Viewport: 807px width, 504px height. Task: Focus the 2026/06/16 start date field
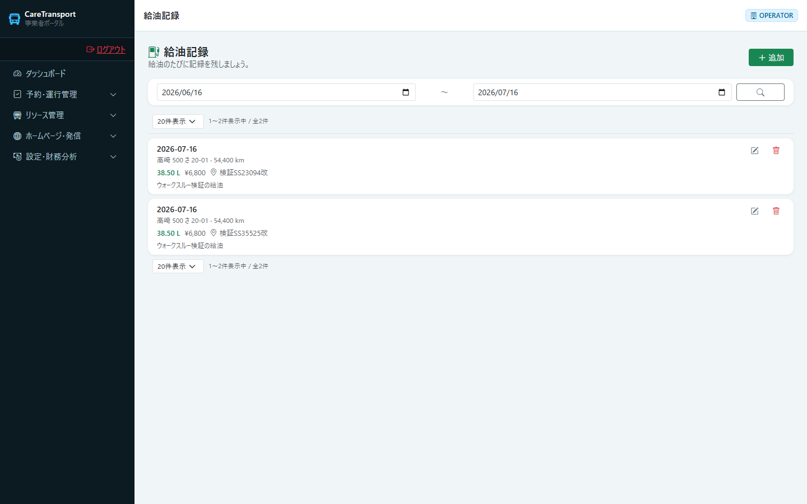pyautogui.click(x=286, y=92)
